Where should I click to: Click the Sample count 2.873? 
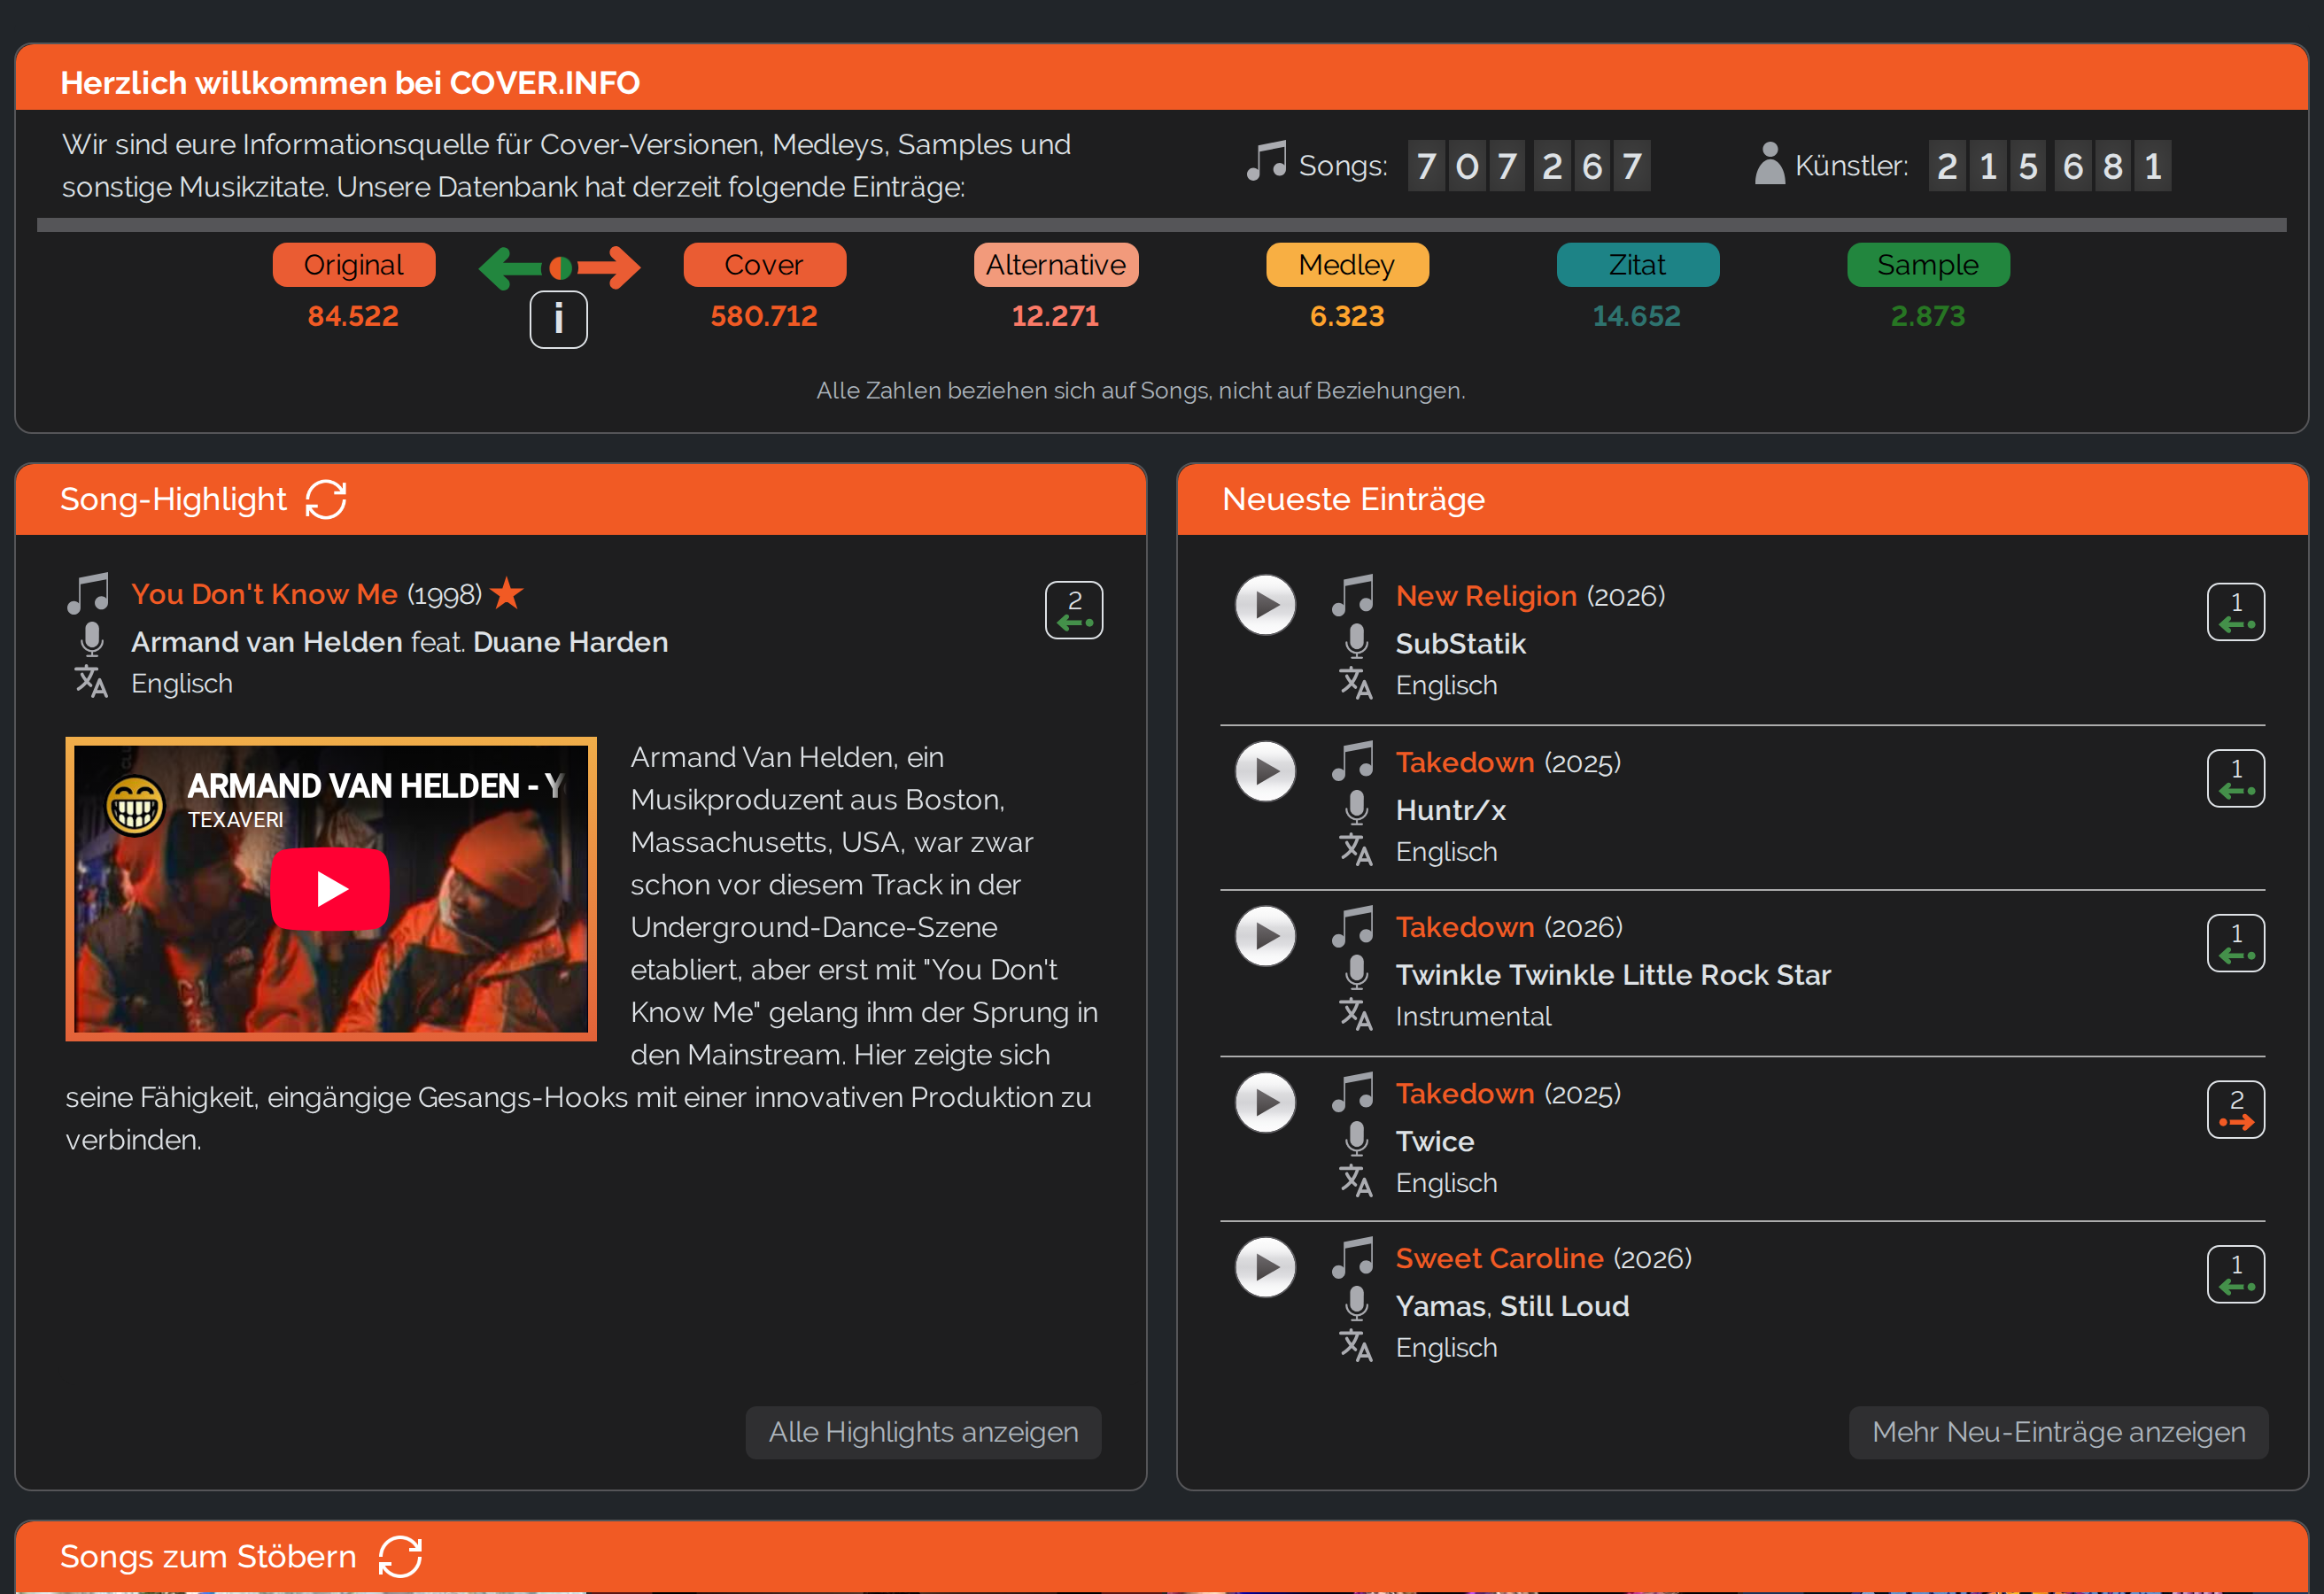click(x=1928, y=316)
